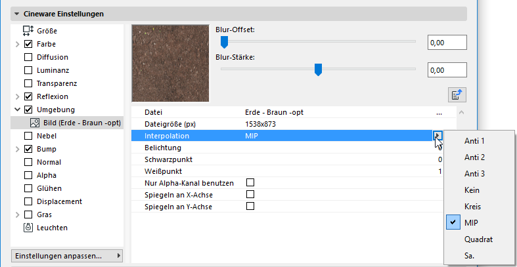517x267 pixels.
Task: Check Spiegeln an Y-Achse
Action: [x=250, y=206]
